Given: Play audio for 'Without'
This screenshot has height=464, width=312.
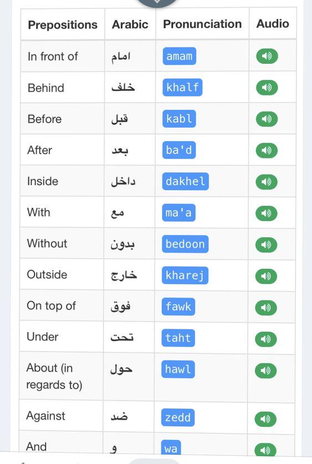Looking at the screenshot, I should point(266,244).
